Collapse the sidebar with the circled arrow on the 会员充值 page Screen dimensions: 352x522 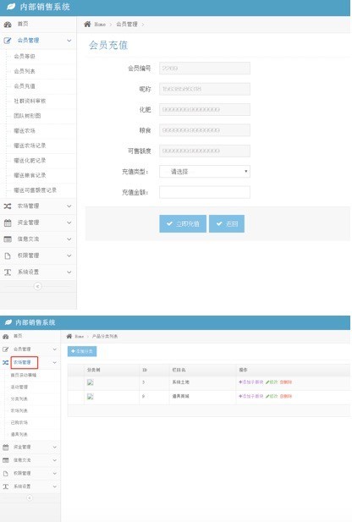pos(37,286)
